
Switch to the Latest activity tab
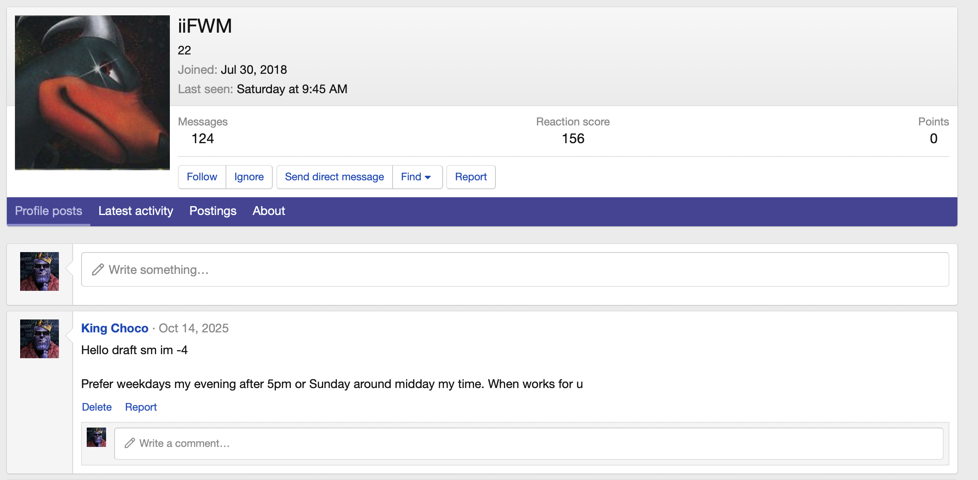(136, 211)
